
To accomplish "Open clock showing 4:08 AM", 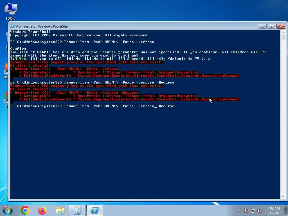I will [274, 211].
